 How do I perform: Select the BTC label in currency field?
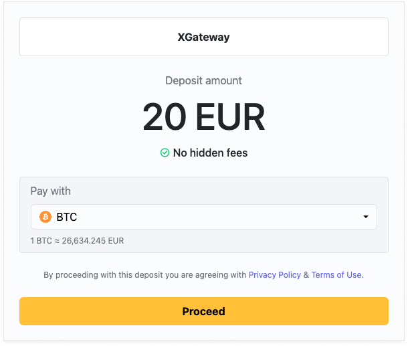67,217
